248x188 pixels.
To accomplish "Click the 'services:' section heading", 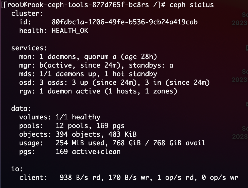I will 29,48.
